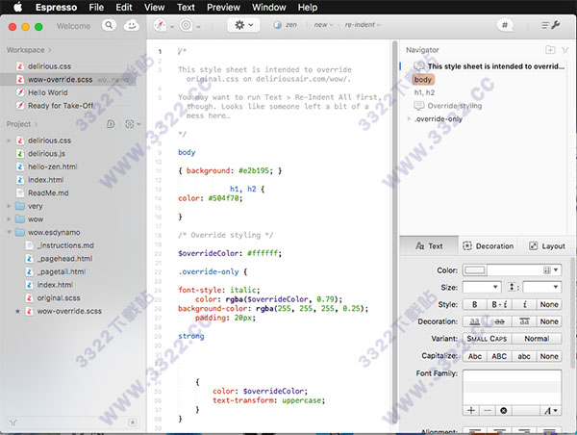Screen dimensions: 577x435
Task: Click the add font plus button
Action: (x=471, y=410)
